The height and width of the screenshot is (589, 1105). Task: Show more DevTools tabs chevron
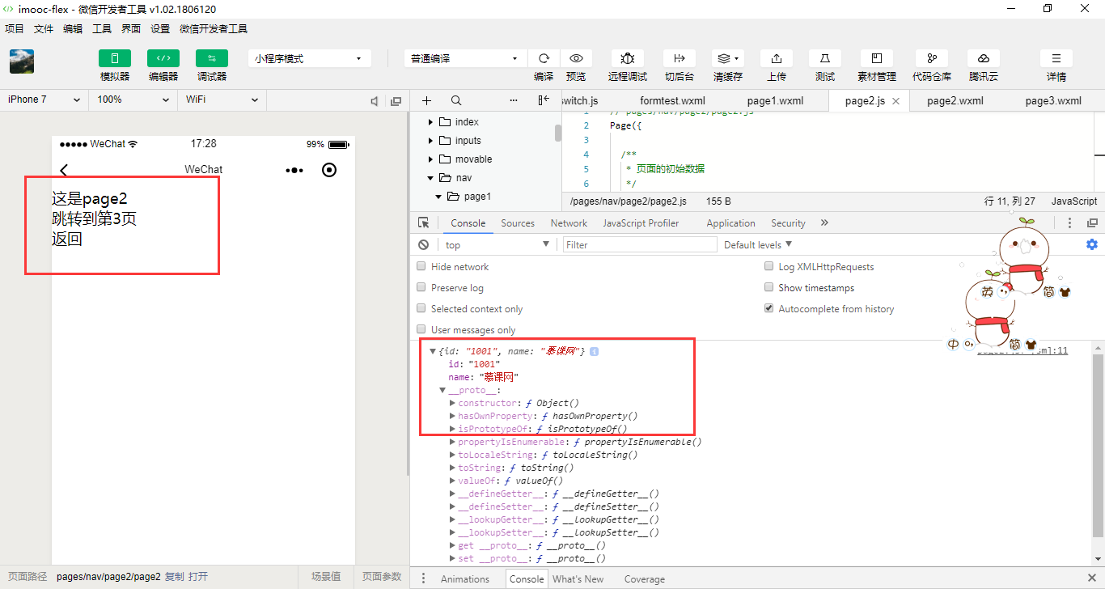pos(824,222)
